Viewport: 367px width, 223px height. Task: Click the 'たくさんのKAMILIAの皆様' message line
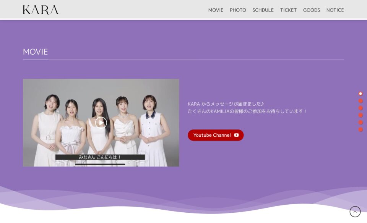click(x=247, y=111)
